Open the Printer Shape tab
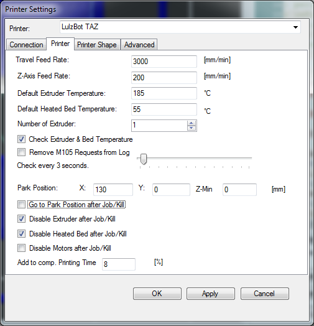 click(x=97, y=45)
